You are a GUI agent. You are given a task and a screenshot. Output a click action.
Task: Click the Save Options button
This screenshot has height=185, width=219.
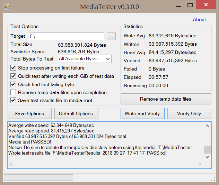(x=29, y=113)
